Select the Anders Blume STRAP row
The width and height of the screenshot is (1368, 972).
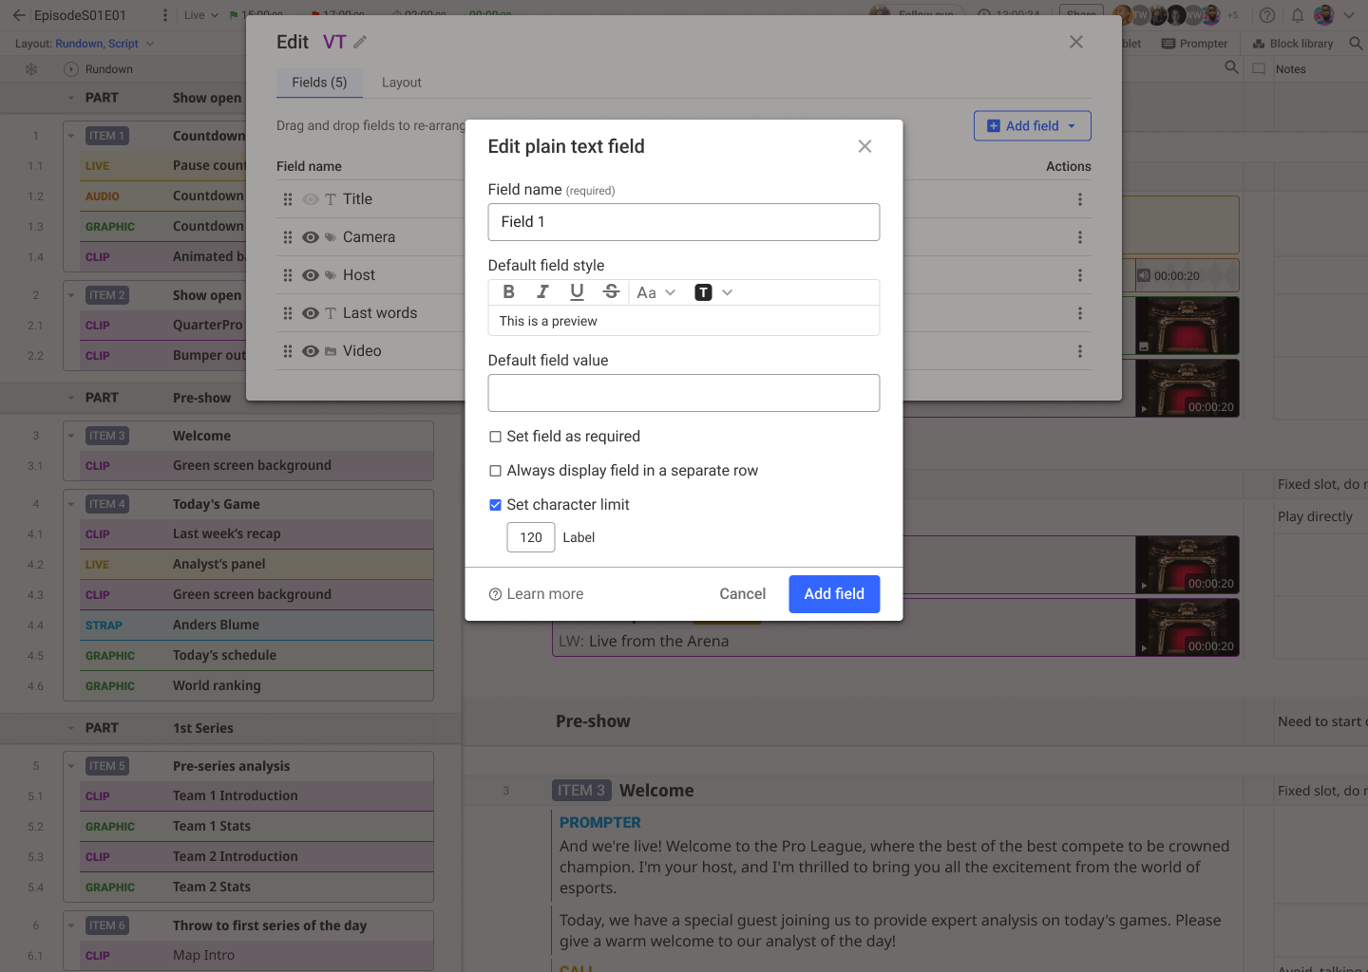tap(256, 625)
